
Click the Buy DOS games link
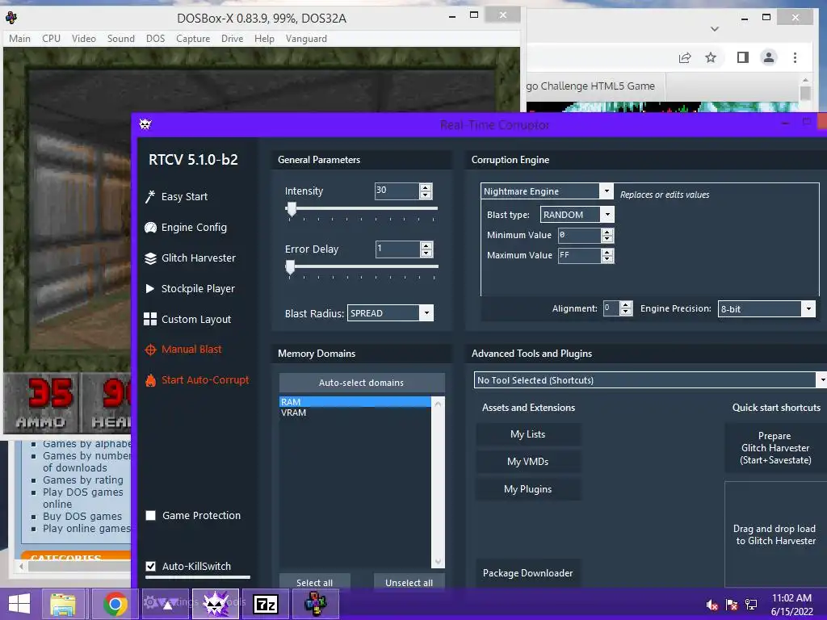[x=82, y=516]
